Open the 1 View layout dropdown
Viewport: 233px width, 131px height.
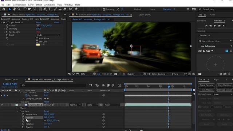(x=177, y=74)
